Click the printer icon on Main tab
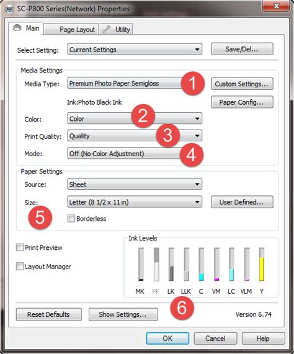Viewport: 294px width, 354px height. (x=17, y=28)
